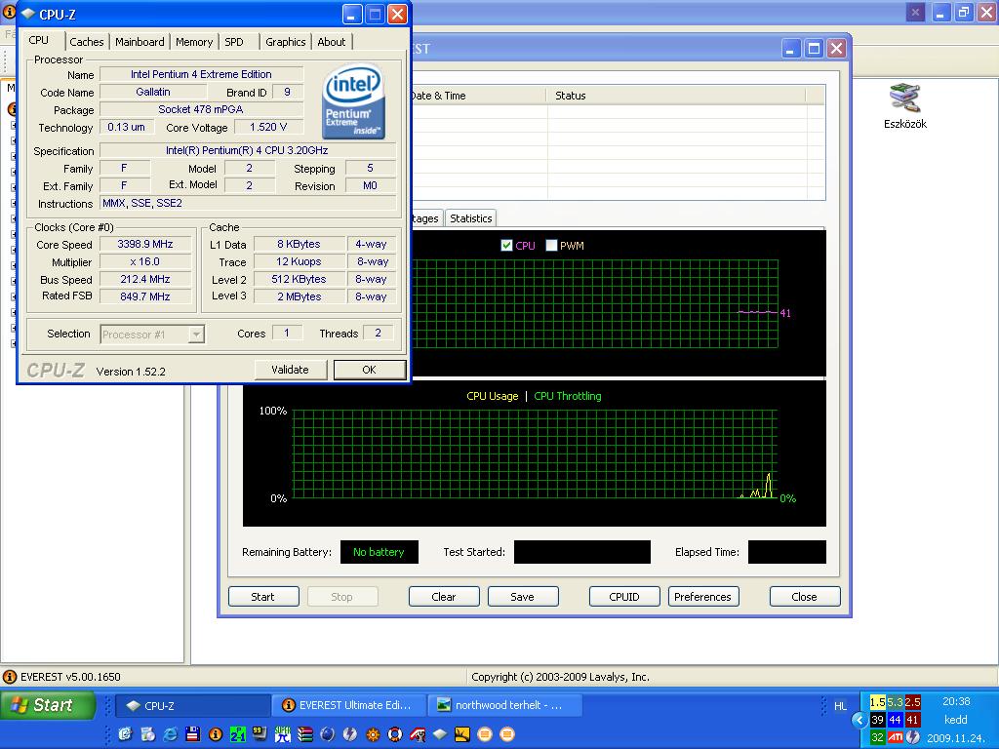Click the Eszközök desktop icon
Viewport: 999px width, 749px height.
(x=904, y=106)
